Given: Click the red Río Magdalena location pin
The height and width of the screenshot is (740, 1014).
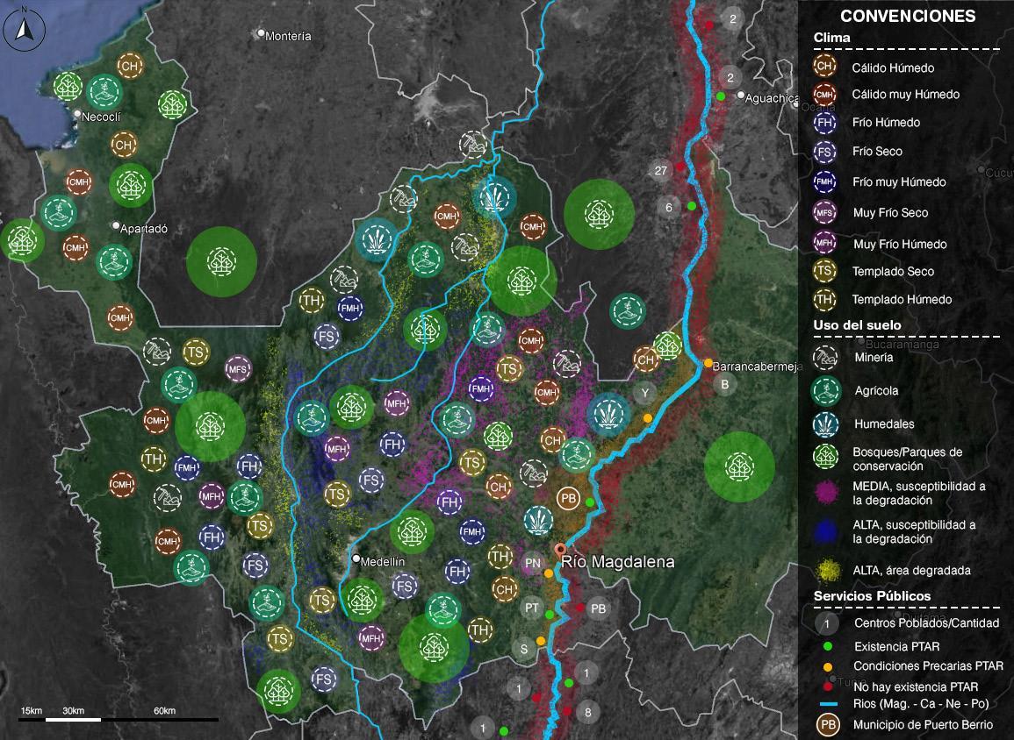Looking at the screenshot, I should 561,551.
